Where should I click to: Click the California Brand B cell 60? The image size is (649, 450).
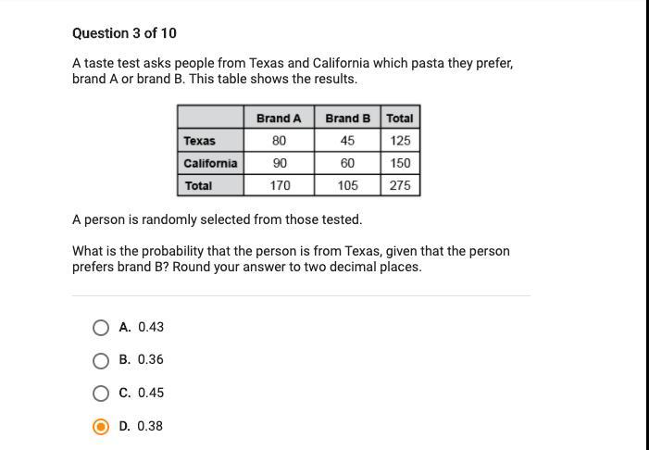click(x=347, y=163)
